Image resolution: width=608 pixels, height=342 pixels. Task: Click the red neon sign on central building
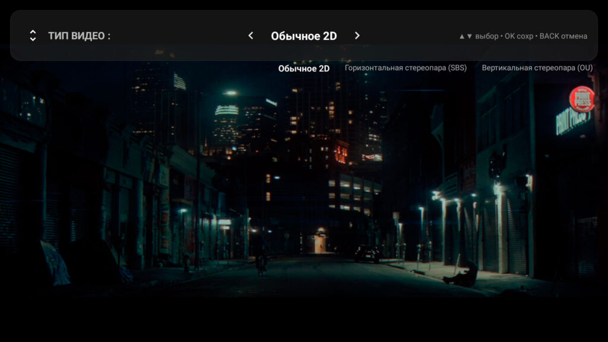[341, 153]
